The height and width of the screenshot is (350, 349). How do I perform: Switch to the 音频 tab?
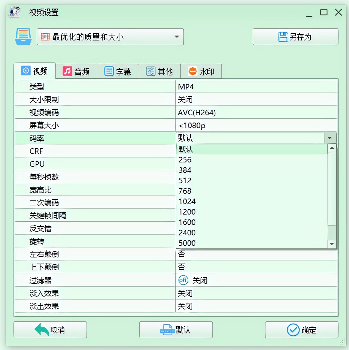(77, 71)
